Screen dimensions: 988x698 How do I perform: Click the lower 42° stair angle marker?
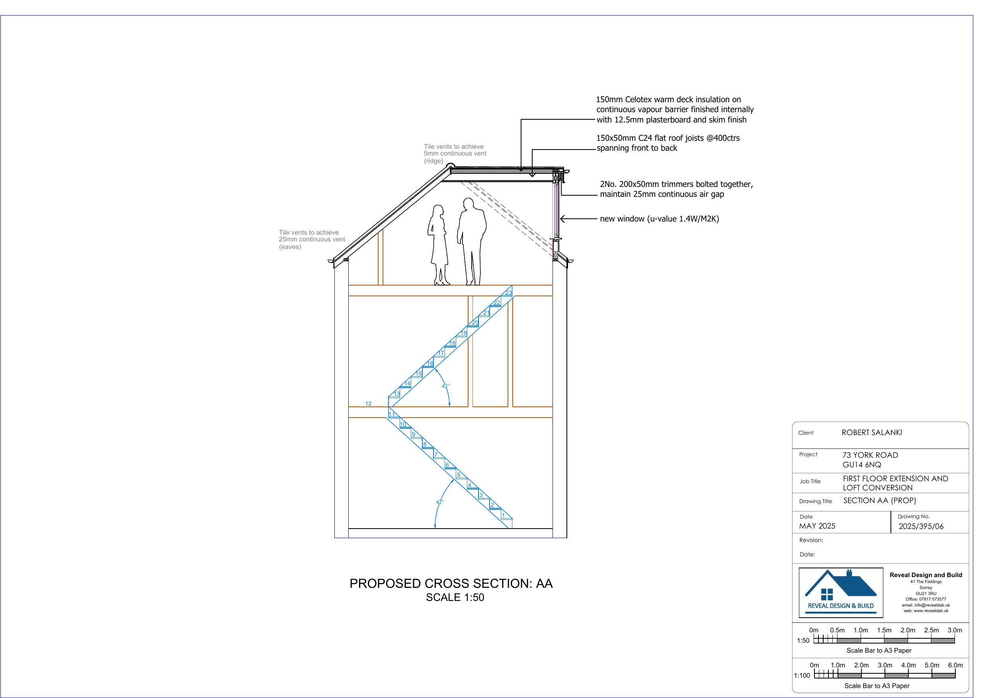439,502
